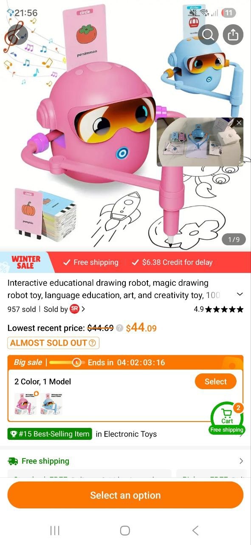Close the floating video preview

tap(239, 123)
